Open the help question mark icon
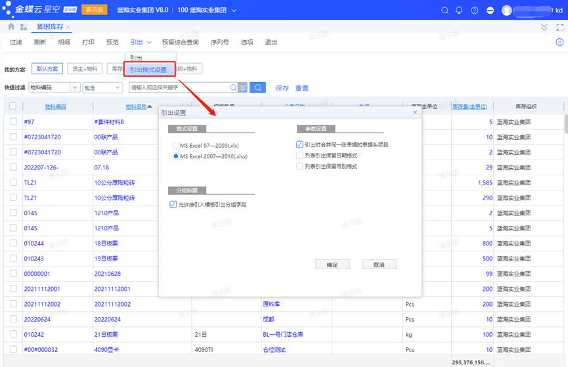Image resolution: width=568 pixels, height=367 pixels. tap(475, 10)
